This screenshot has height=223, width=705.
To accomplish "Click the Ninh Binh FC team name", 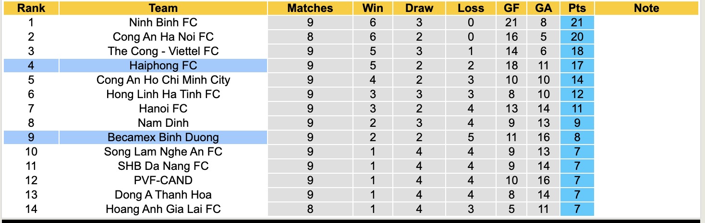I will pyautogui.click(x=163, y=22).
